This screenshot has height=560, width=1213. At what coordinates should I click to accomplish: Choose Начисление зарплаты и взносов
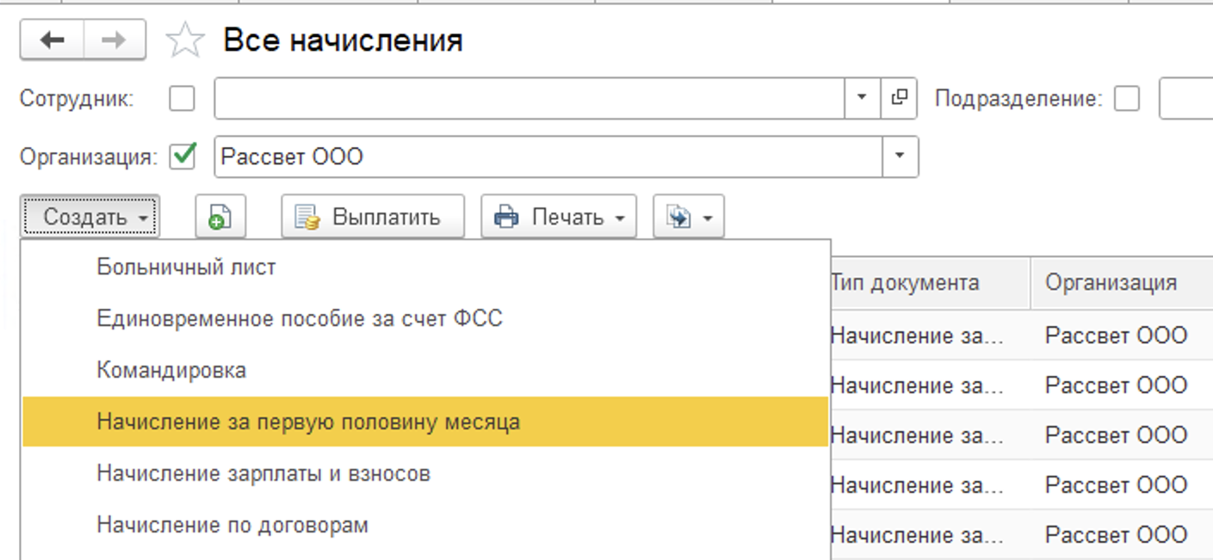click(425, 473)
